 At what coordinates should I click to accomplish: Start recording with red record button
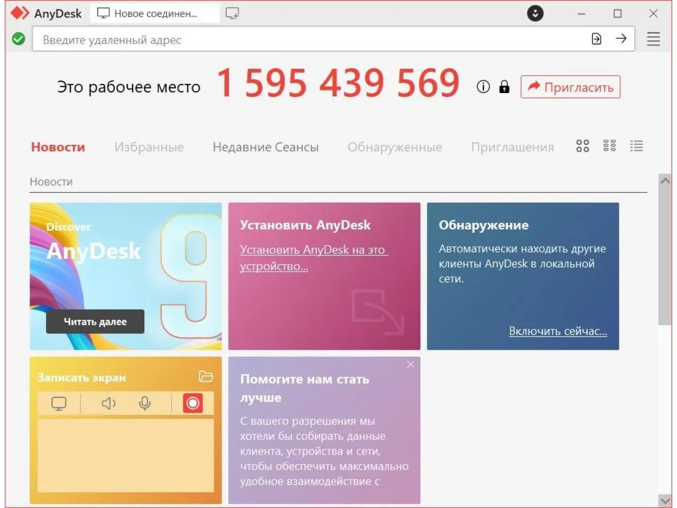(193, 403)
